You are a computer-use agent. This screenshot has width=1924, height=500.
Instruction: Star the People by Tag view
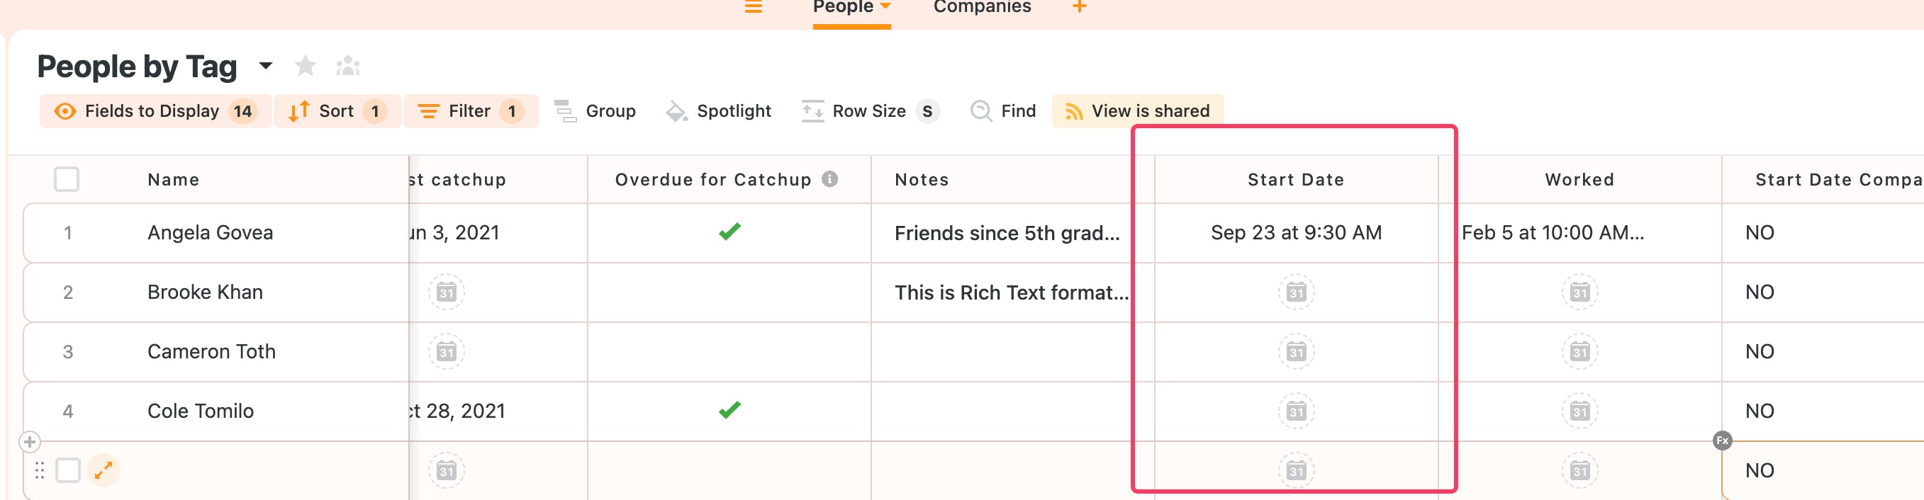(x=305, y=67)
